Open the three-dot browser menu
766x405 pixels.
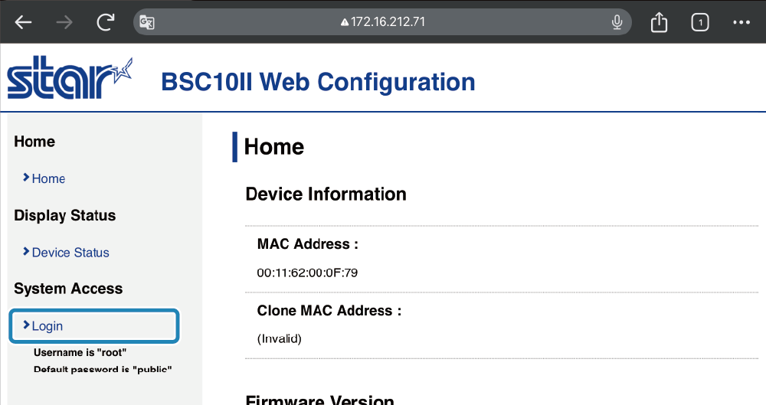741,22
